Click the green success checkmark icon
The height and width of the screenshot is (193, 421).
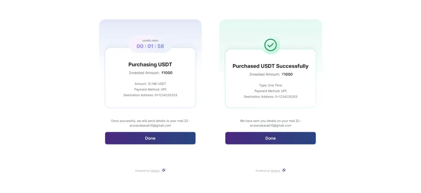(x=270, y=45)
